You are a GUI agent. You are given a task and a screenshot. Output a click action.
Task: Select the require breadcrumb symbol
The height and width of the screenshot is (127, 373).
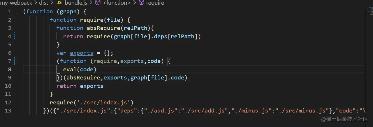click(x=155, y=3)
